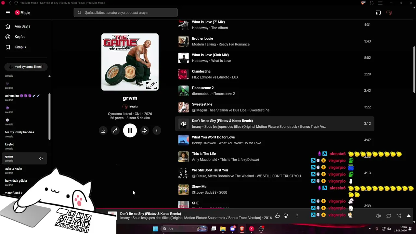Toggle repeat mode in player bar

pos(389,216)
